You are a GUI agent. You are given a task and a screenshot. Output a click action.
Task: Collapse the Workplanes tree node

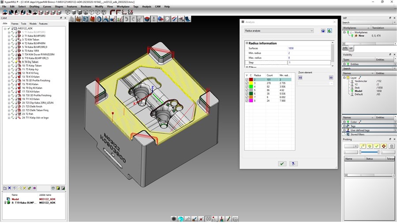[x=345, y=32]
